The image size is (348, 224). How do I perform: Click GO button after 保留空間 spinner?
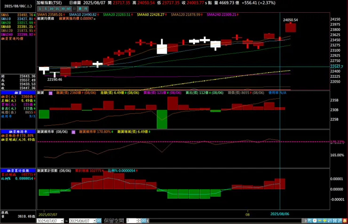coord(143,221)
